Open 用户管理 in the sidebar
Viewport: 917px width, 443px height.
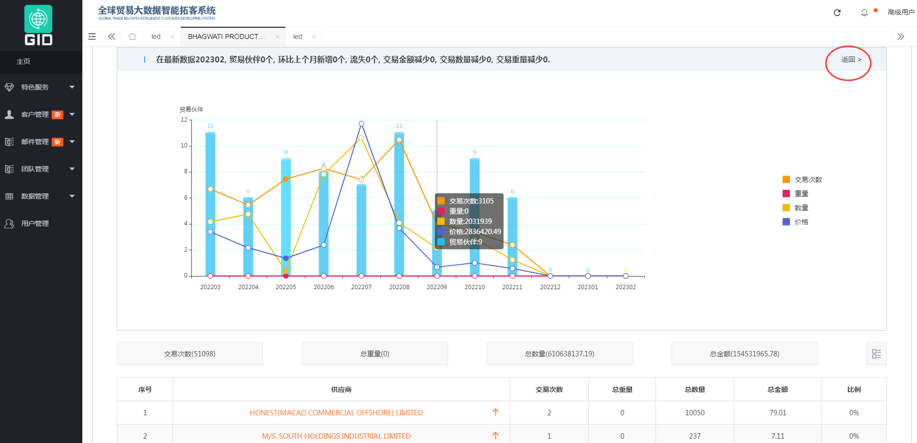(x=41, y=223)
